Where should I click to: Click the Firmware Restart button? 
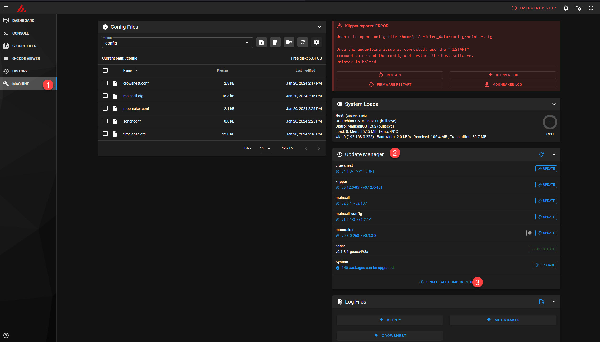390,85
